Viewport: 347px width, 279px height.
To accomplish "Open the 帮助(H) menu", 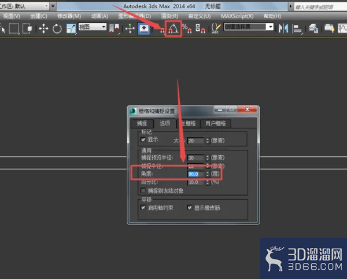I will 272,16.
